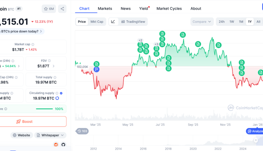Click the blue flag marker on chart

[x=96, y=70]
